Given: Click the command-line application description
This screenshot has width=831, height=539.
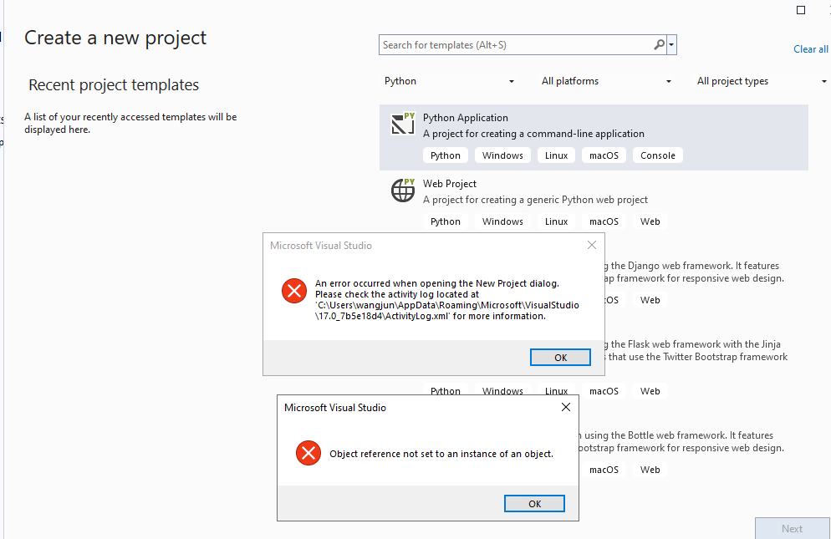Looking at the screenshot, I should click(533, 134).
